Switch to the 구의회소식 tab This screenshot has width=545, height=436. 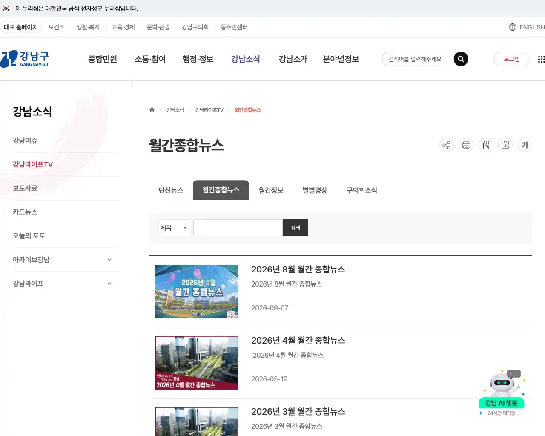tap(362, 190)
